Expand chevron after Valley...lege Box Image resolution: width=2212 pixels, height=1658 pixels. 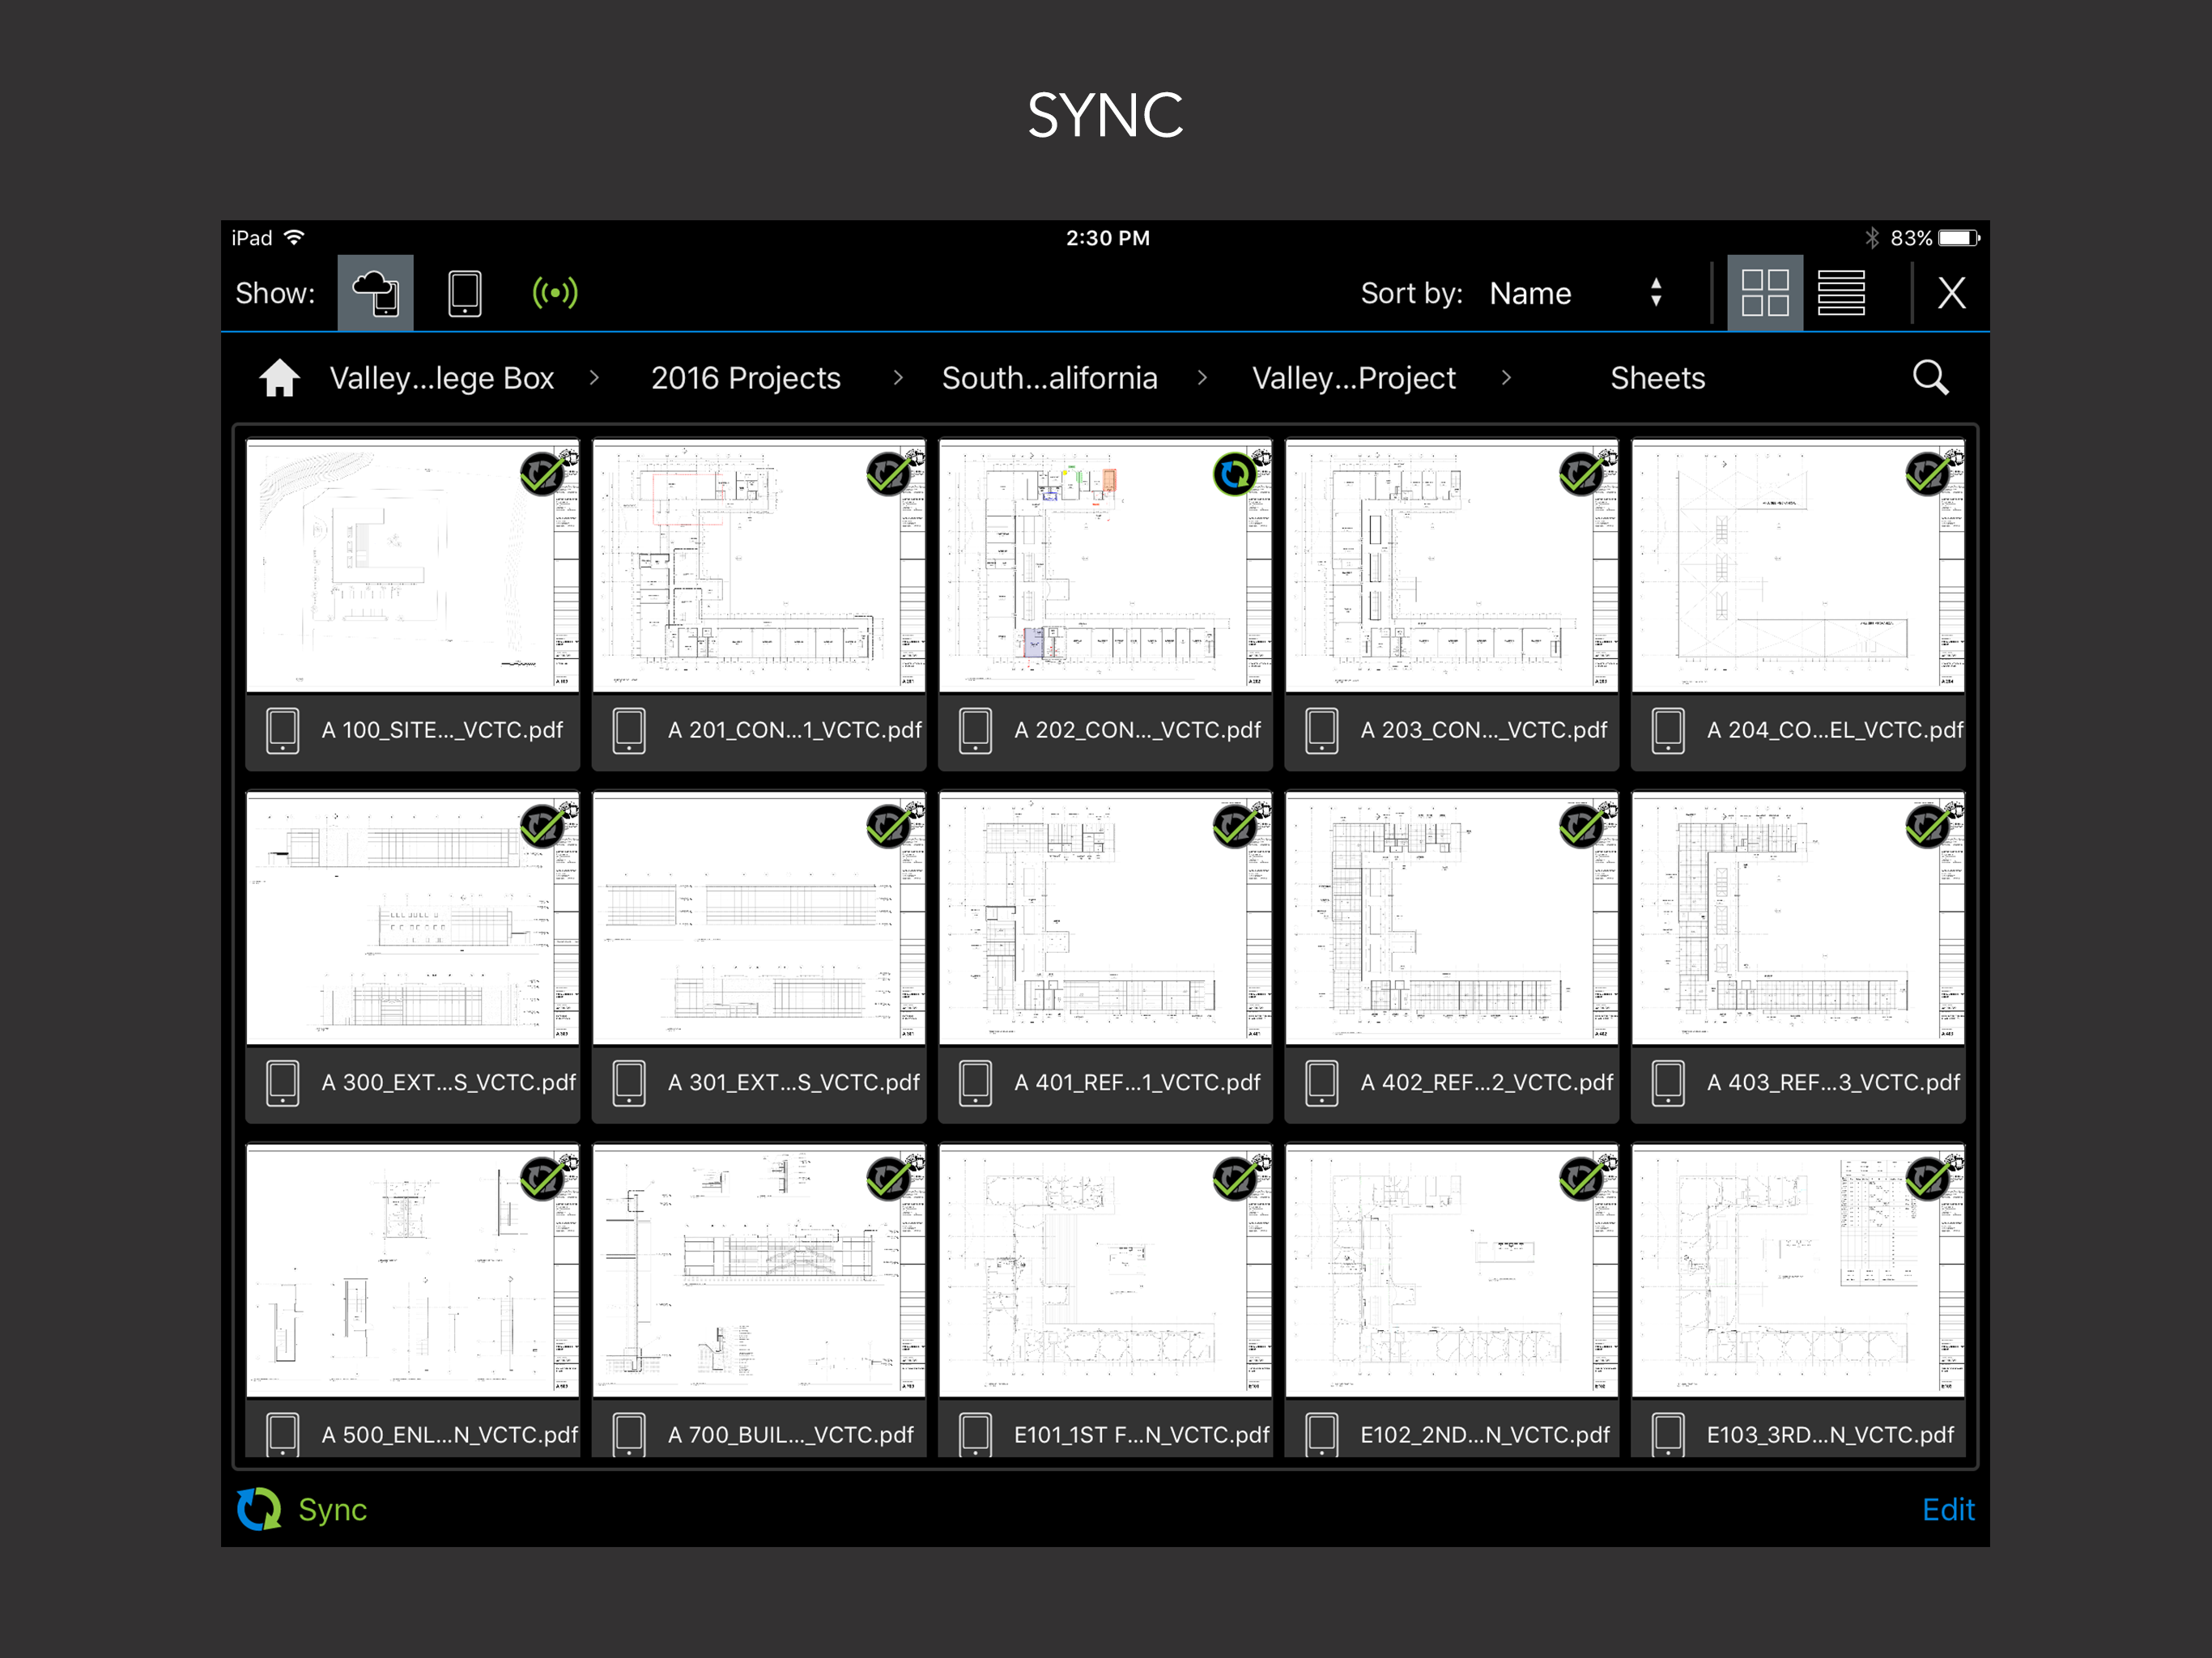click(x=594, y=378)
